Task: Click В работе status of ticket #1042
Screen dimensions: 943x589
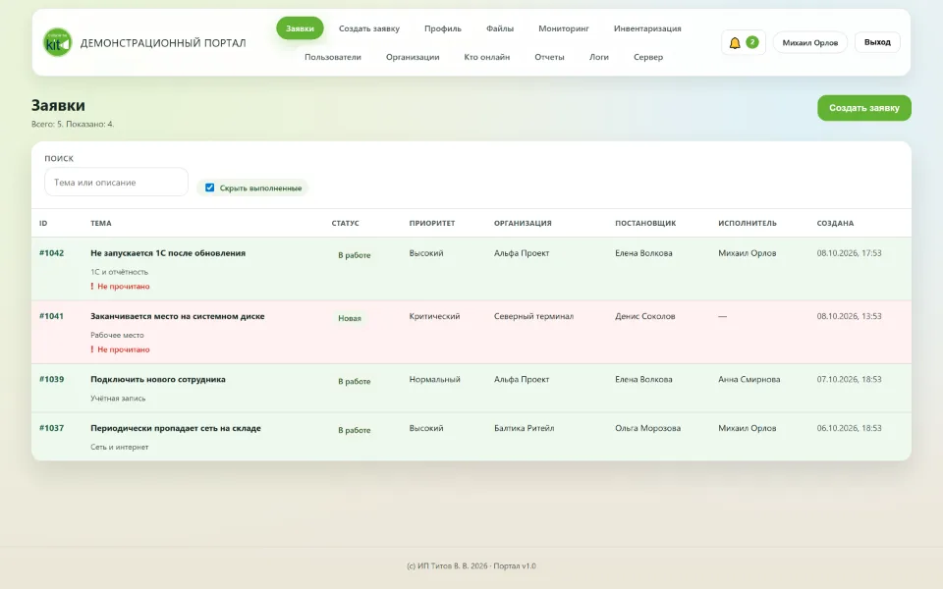Action: click(355, 255)
